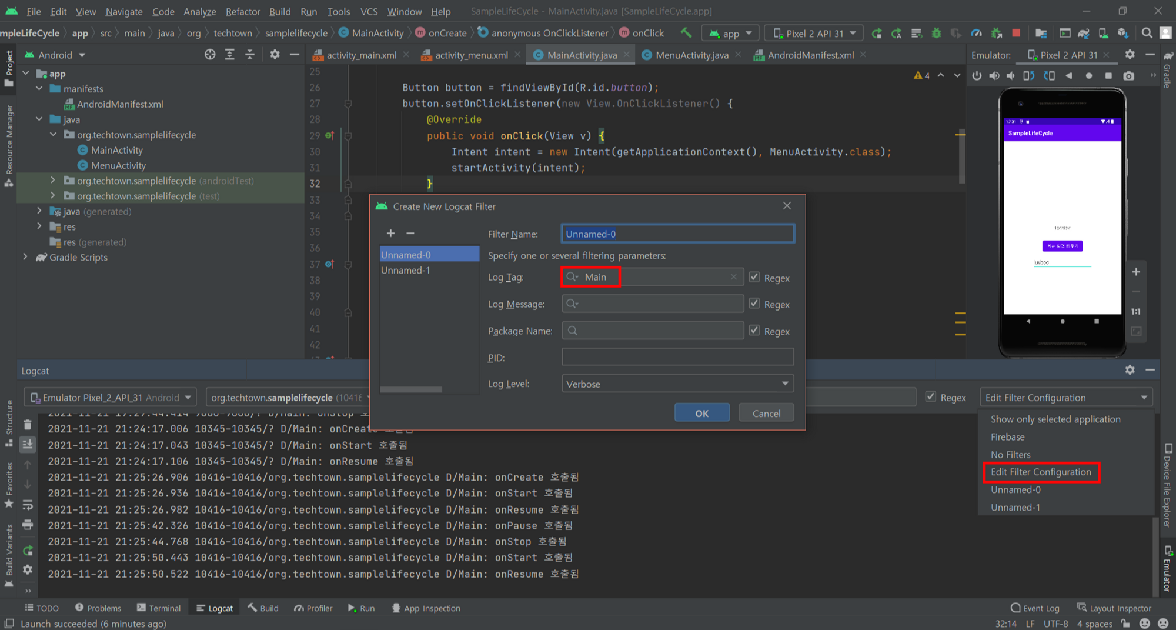This screenshot has height=630, width=1176.
Task: Click the emulator volume down icon
Action: (x=1011, y=75)
